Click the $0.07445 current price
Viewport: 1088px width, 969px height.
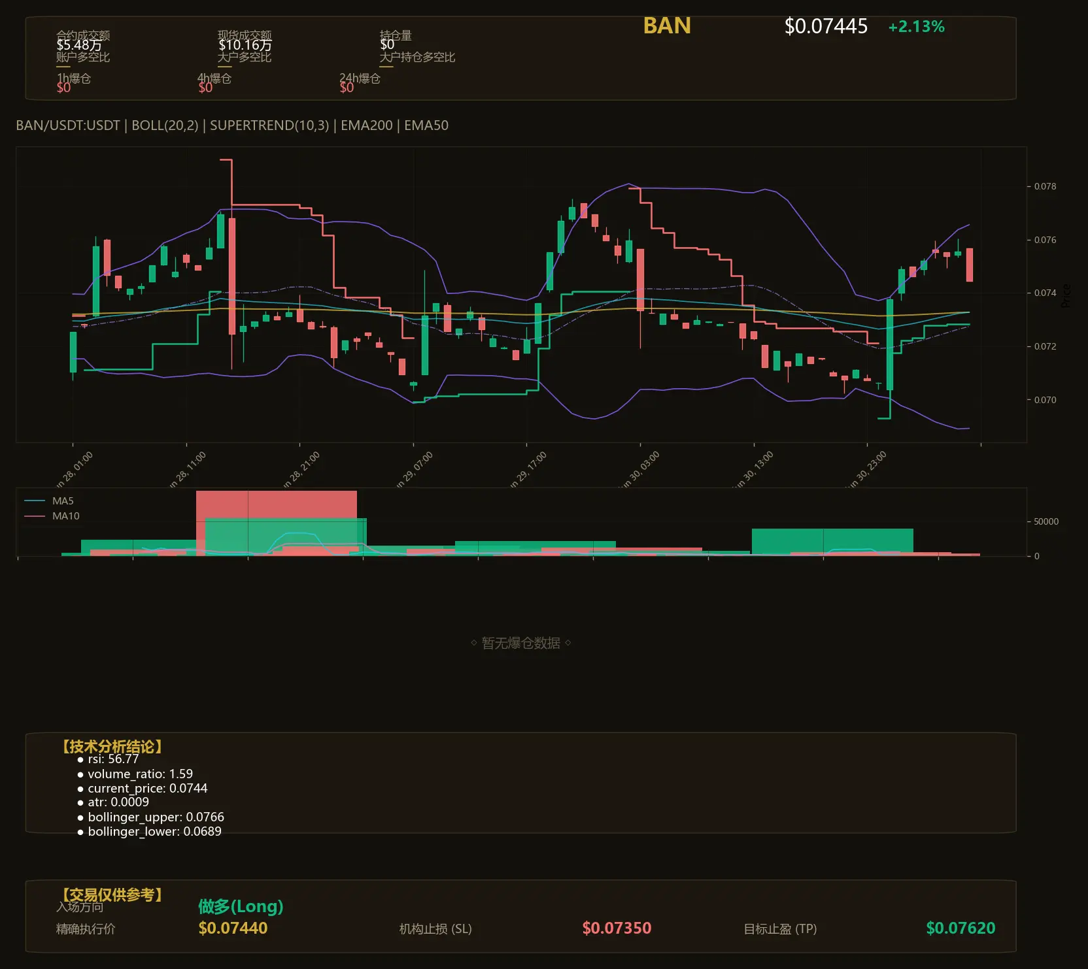[826, 26]
